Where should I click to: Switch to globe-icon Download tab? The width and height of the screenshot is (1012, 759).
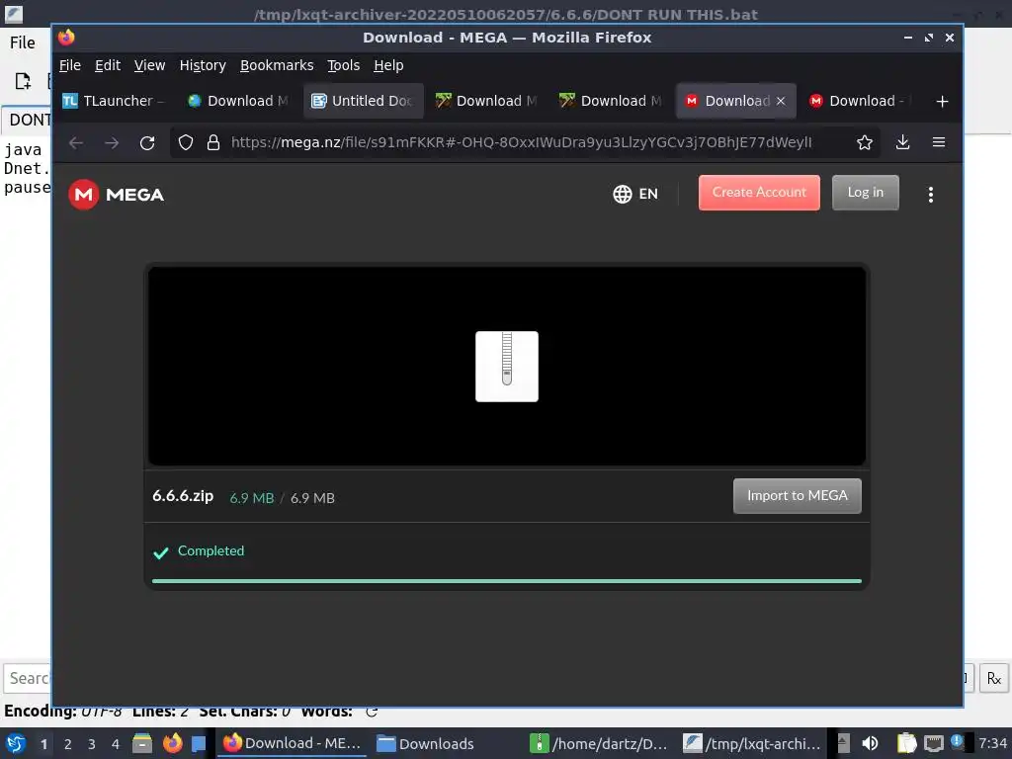(239, 102)
